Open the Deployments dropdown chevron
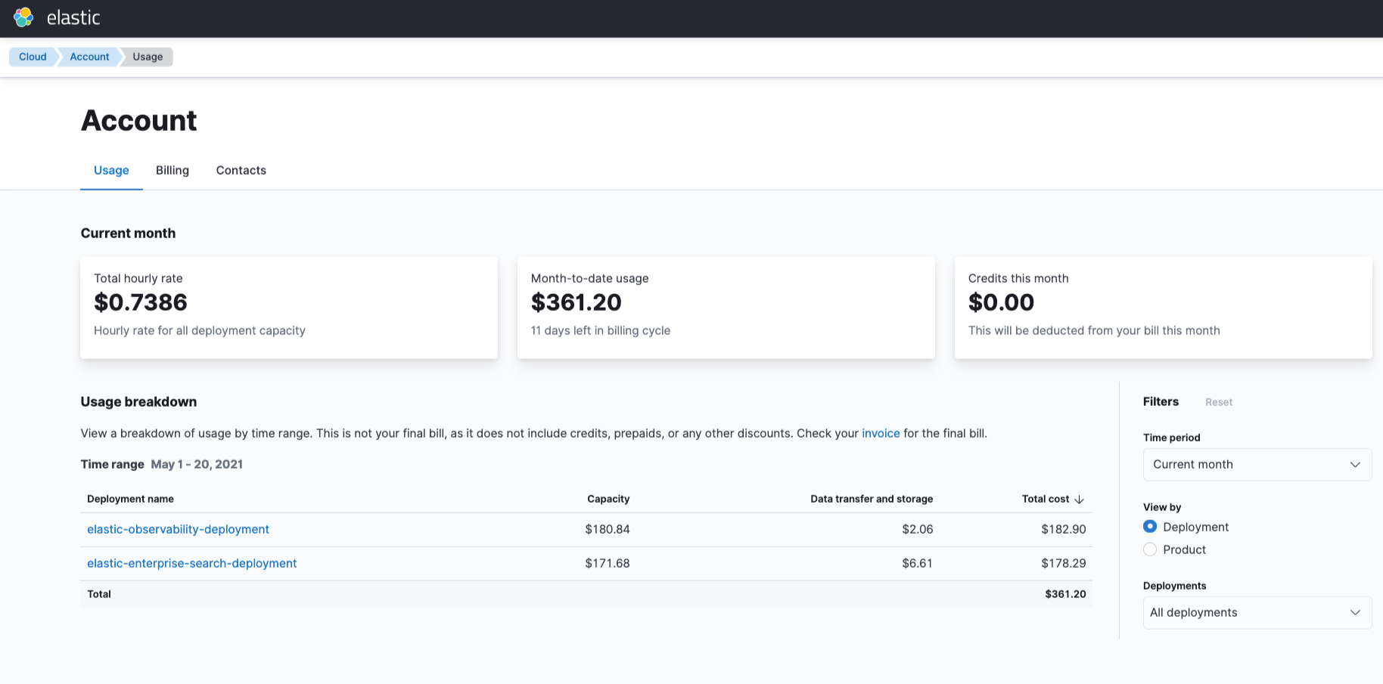The height and width of the screenshot is (684, 1383). point(1355,613)
